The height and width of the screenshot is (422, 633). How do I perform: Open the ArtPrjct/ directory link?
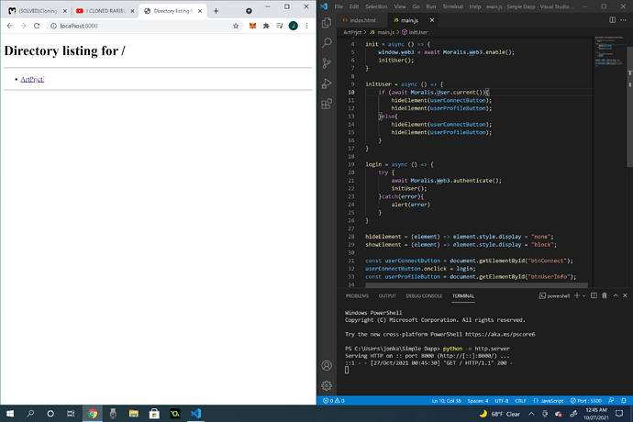pyautogui.click(x=32, y=79)
